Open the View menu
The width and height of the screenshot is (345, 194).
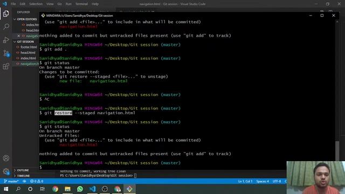click(x=50, y=4)
